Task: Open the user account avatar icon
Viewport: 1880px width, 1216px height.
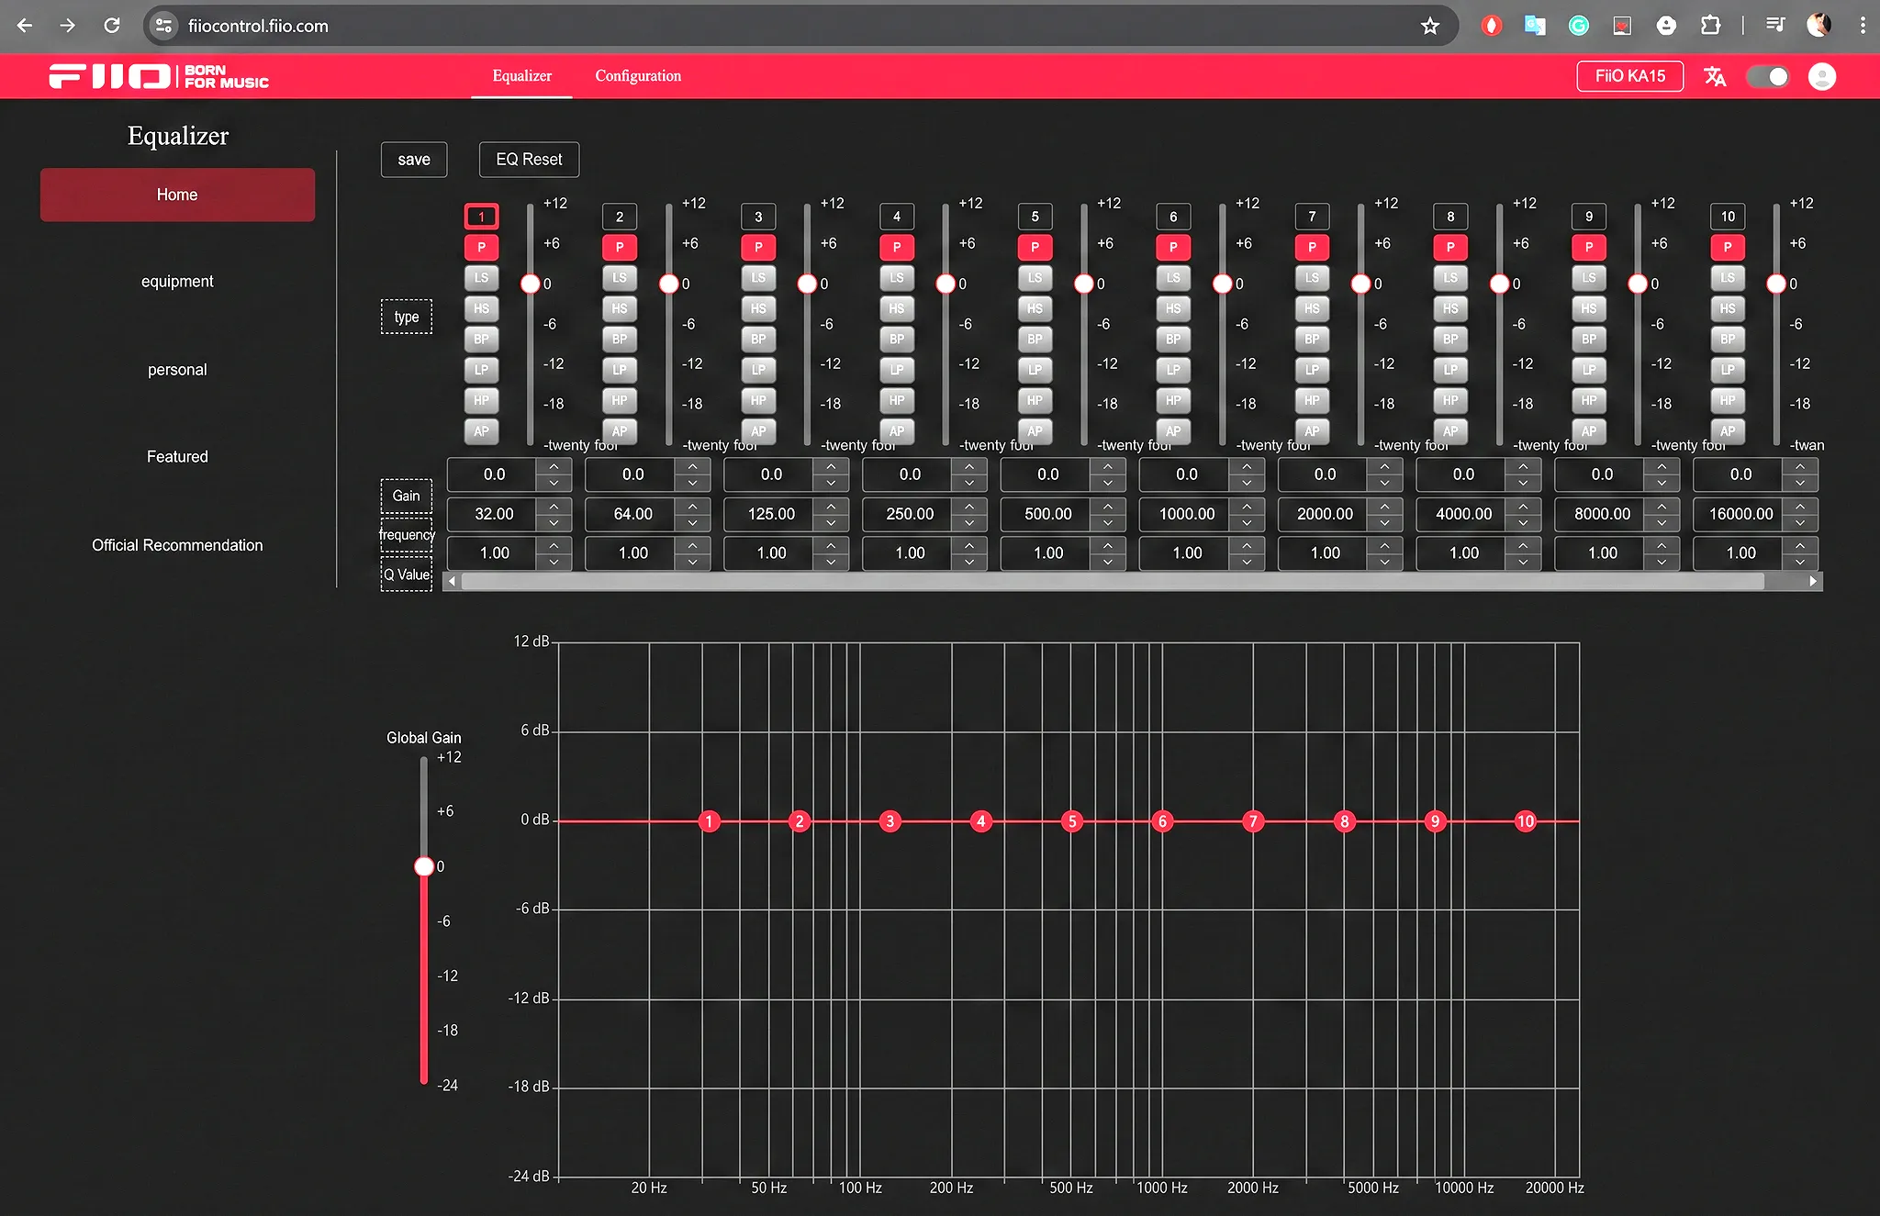Action: [1822, 76]
